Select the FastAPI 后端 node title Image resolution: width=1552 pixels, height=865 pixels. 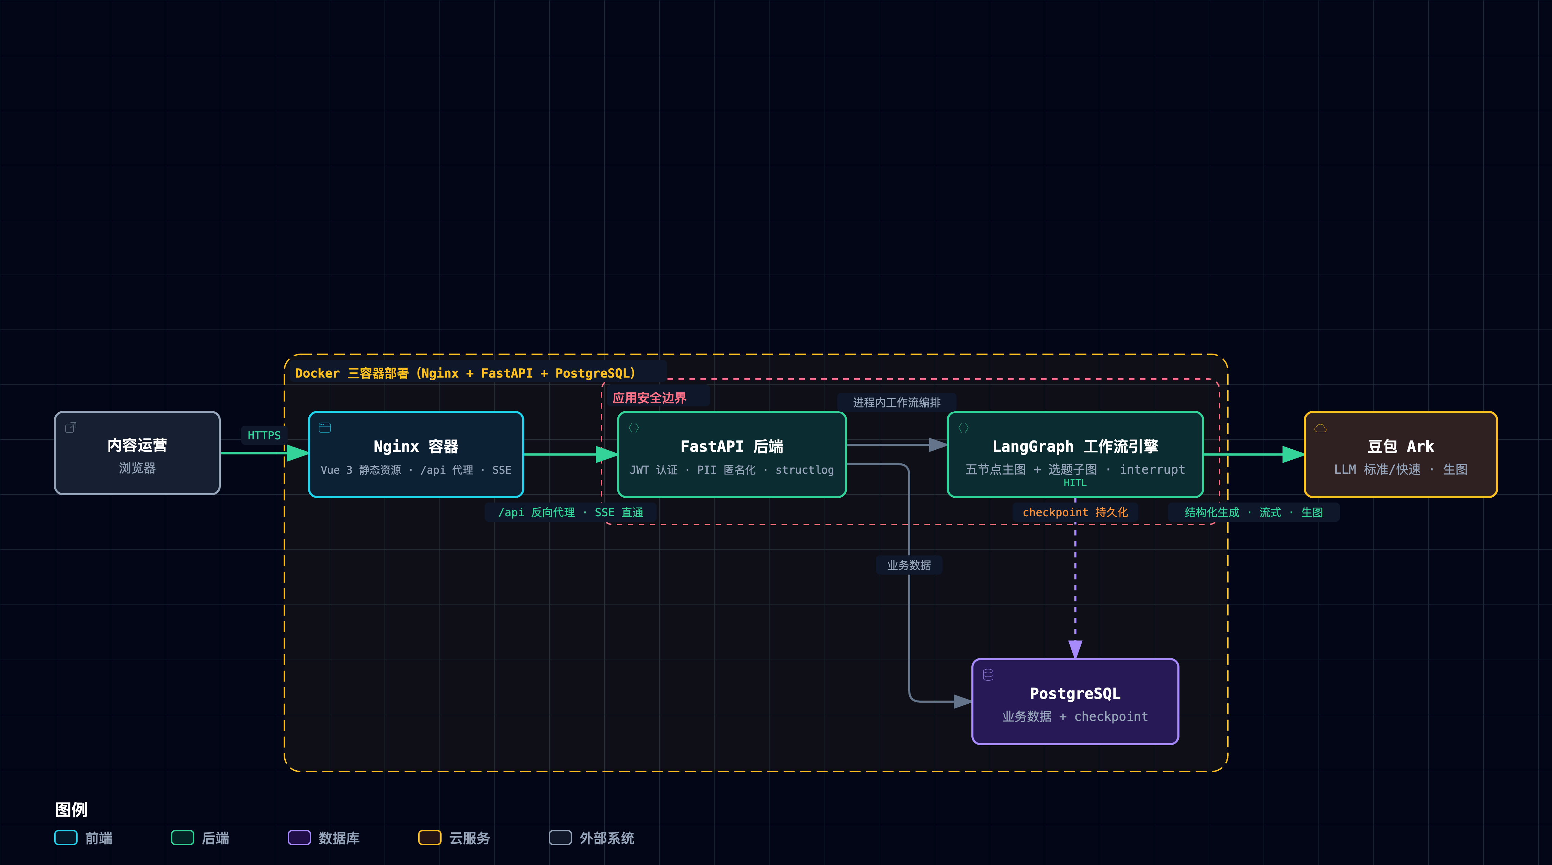point(732,446)
